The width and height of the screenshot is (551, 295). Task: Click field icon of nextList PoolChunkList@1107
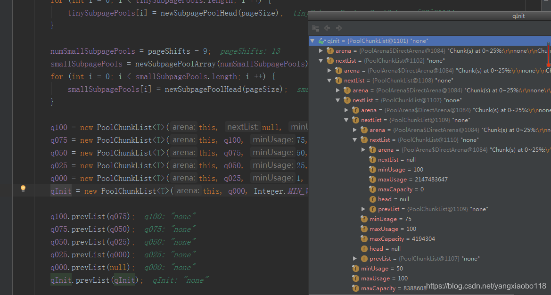347,100
